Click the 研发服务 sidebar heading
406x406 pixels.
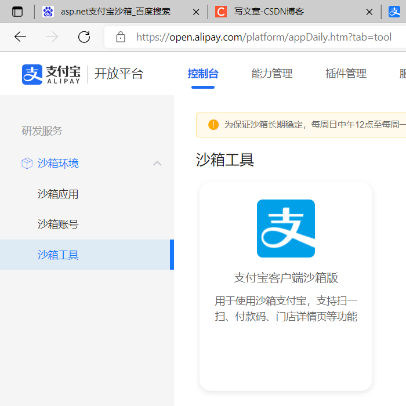coord(42,130)
